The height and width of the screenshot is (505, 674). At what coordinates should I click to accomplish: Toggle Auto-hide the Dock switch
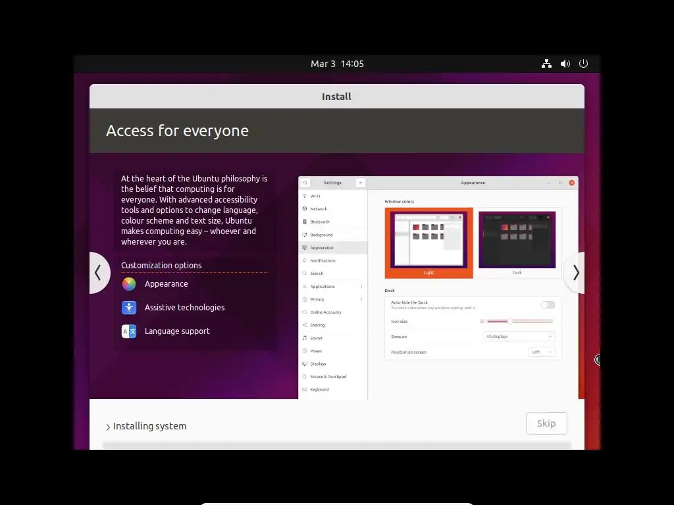548,305
